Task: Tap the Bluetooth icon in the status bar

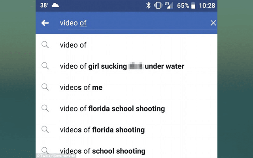Action: point(149,6)
